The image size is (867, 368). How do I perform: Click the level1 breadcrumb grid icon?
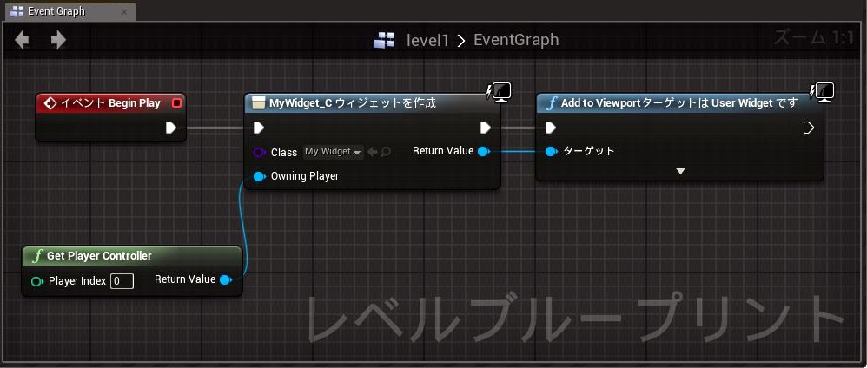384,40
